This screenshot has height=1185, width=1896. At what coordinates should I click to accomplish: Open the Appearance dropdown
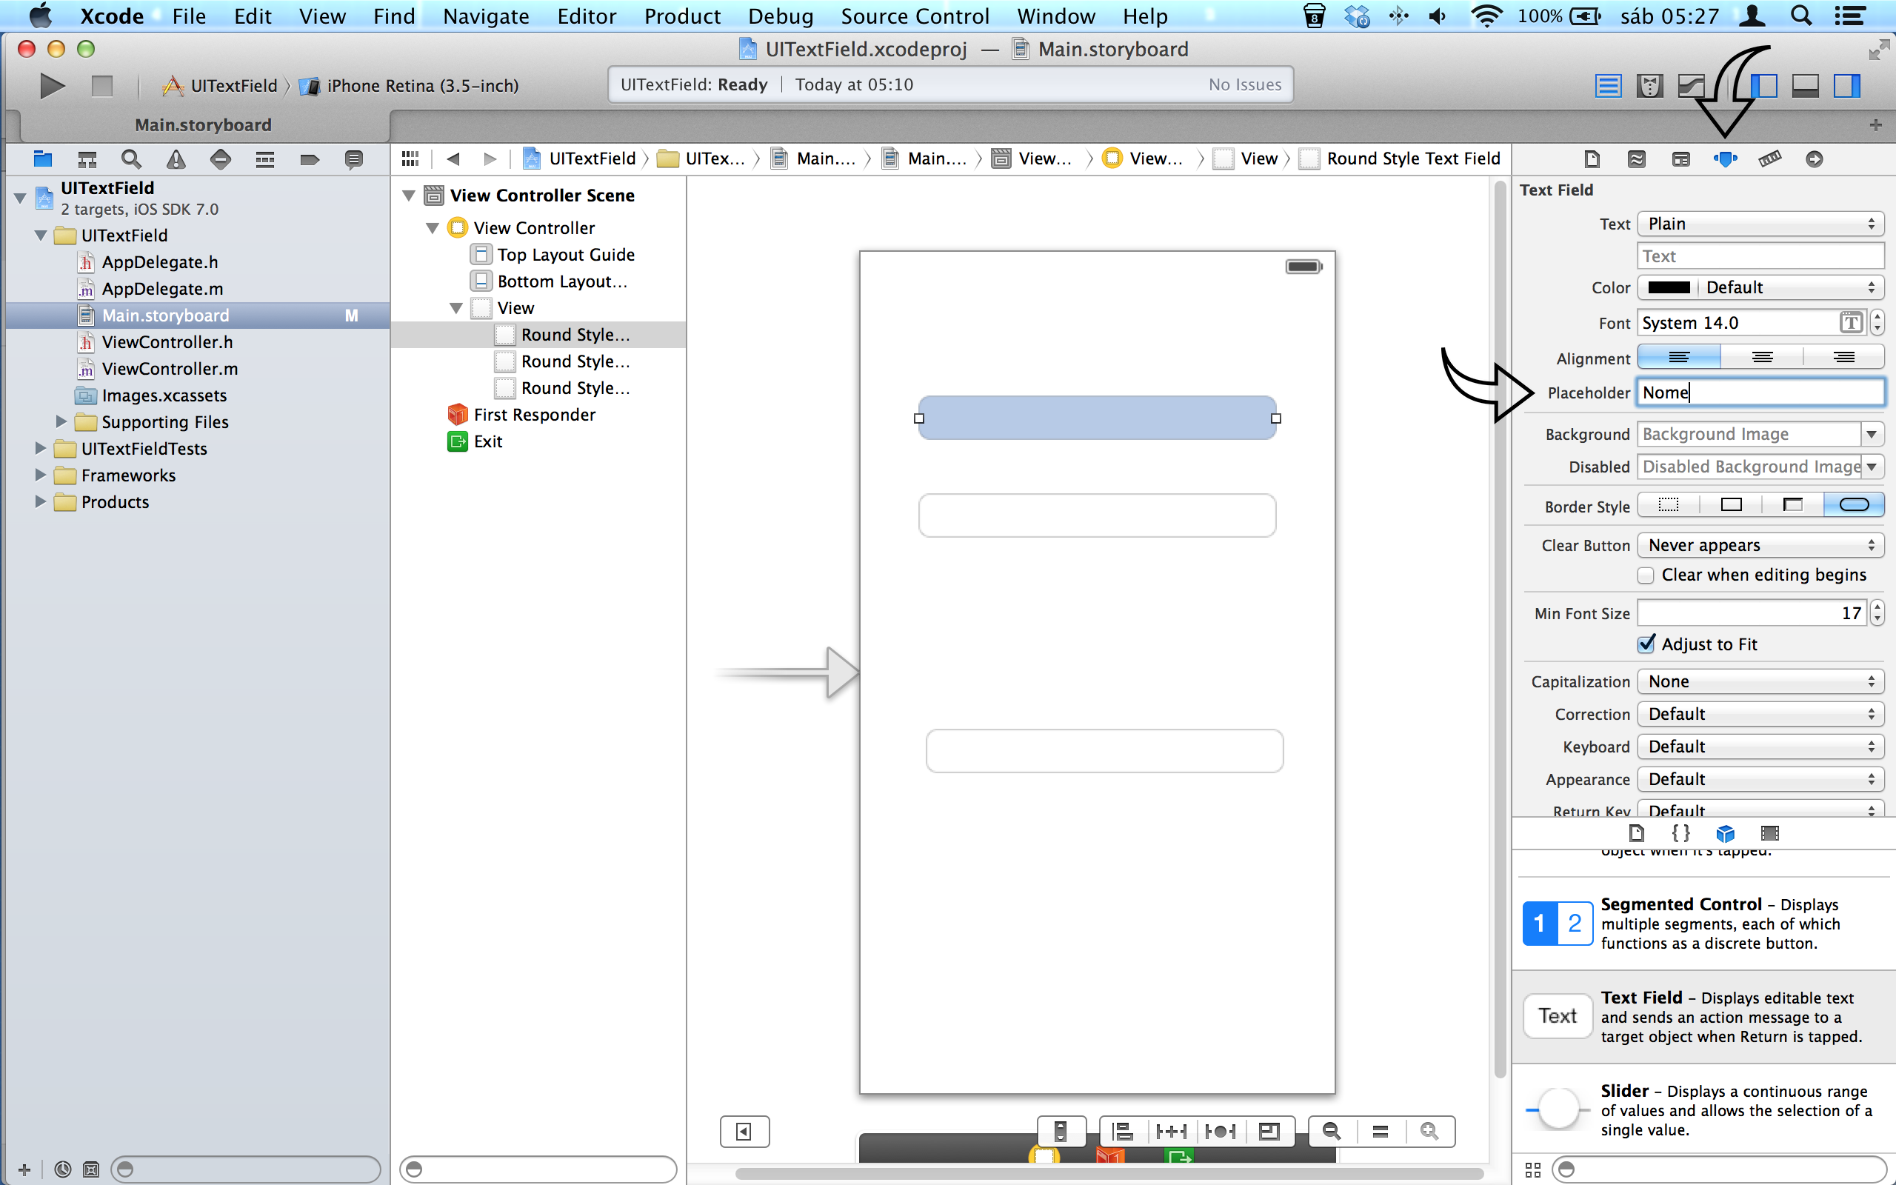tap(1760, 780)
